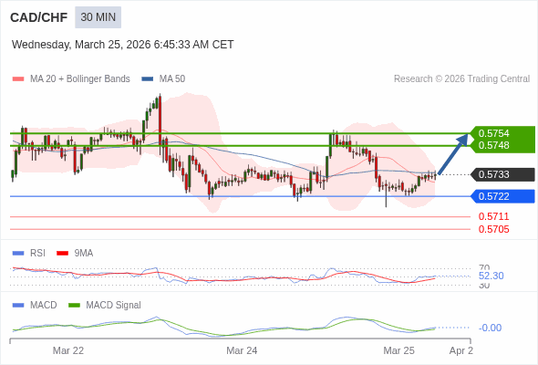The image size is (538, 365).
Task: Click the MACD value -0.00
Action: point(490,328)
